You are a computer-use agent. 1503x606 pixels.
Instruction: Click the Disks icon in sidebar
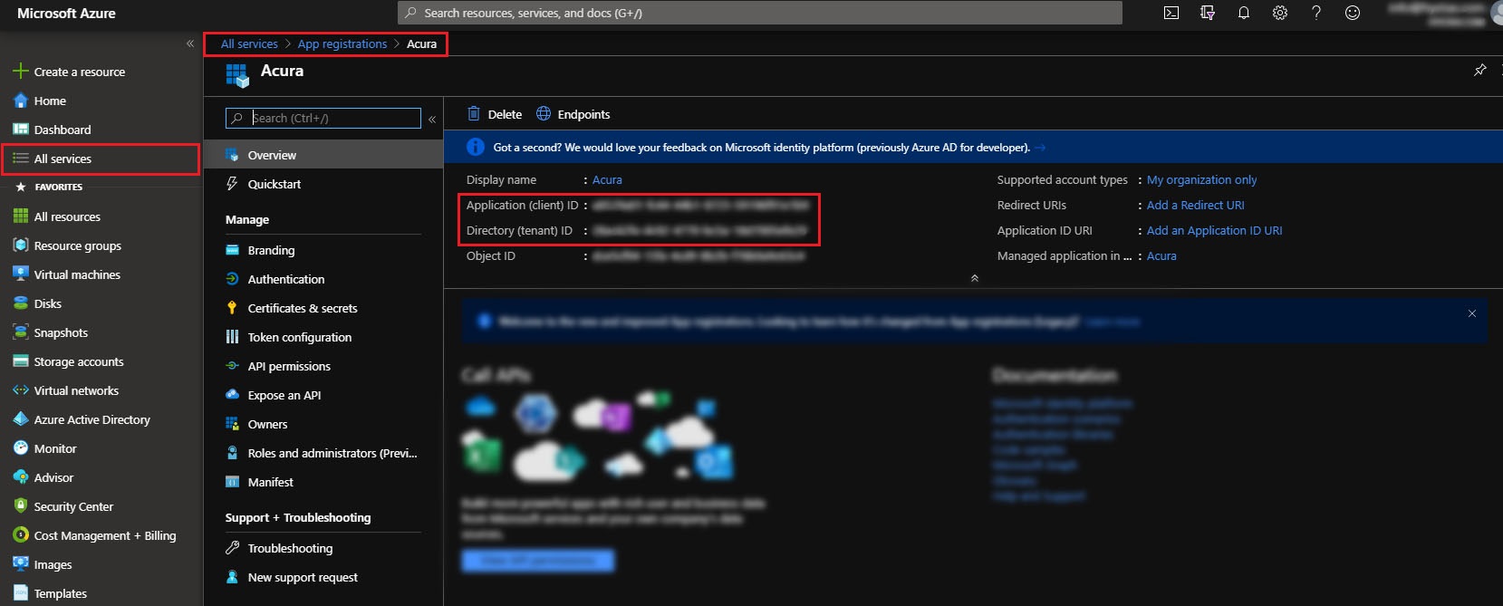[21, 303]
